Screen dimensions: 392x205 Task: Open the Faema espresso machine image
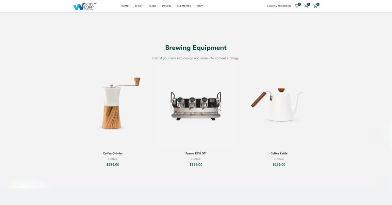click(196, 106)
